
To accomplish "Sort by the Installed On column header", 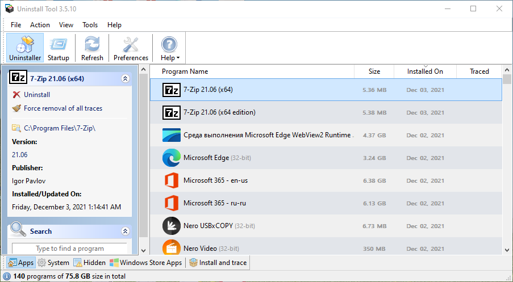I will (x=425, y=71).
